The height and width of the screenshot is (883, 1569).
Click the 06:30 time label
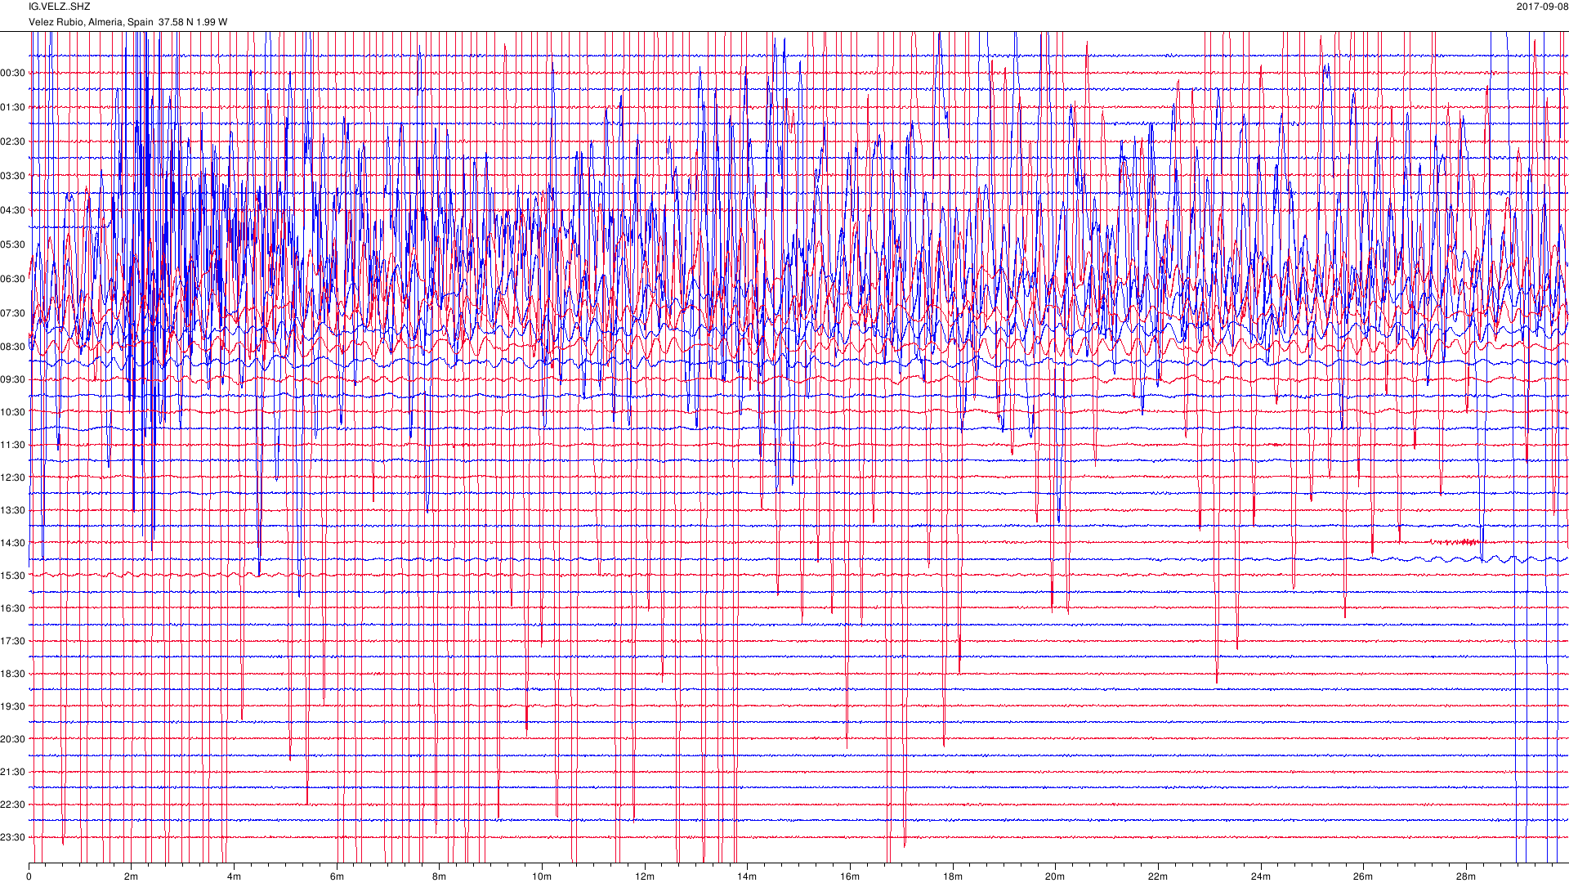tap(13, 280)
